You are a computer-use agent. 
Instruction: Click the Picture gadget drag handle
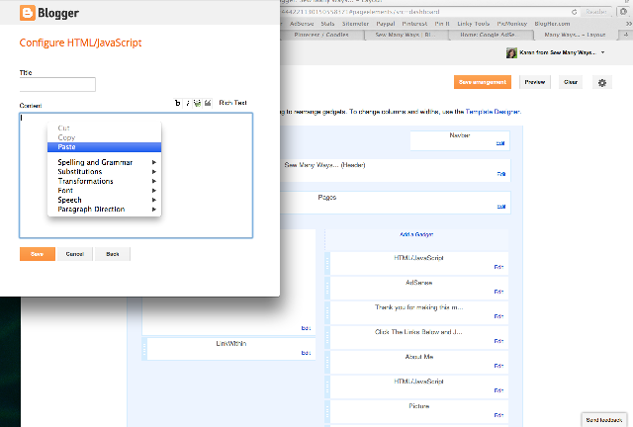click(327, 411)
